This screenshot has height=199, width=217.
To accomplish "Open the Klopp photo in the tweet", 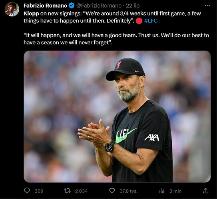I will coord(117,116).
